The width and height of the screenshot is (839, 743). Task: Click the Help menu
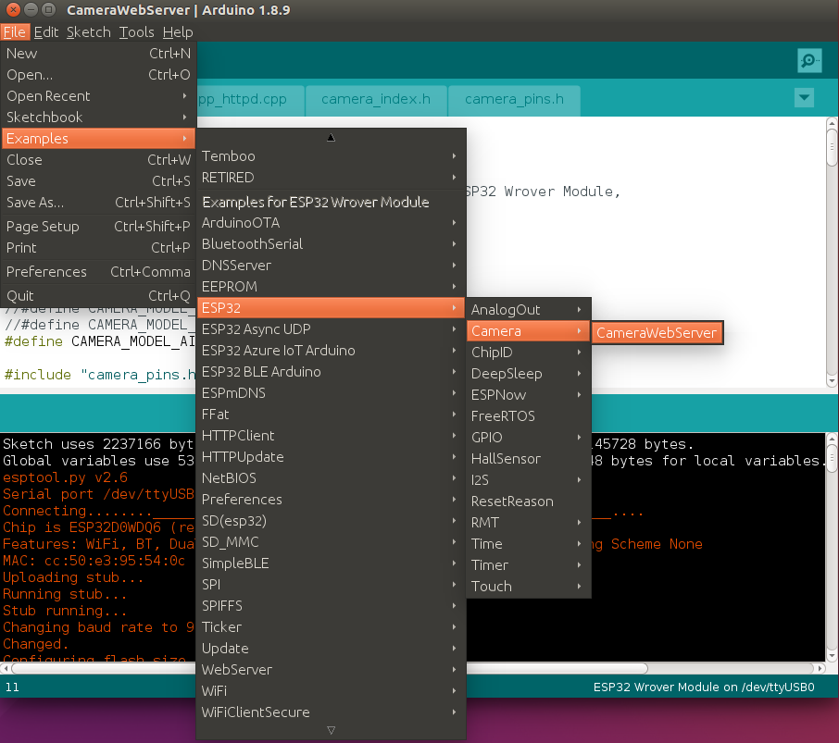pos(177,31)
